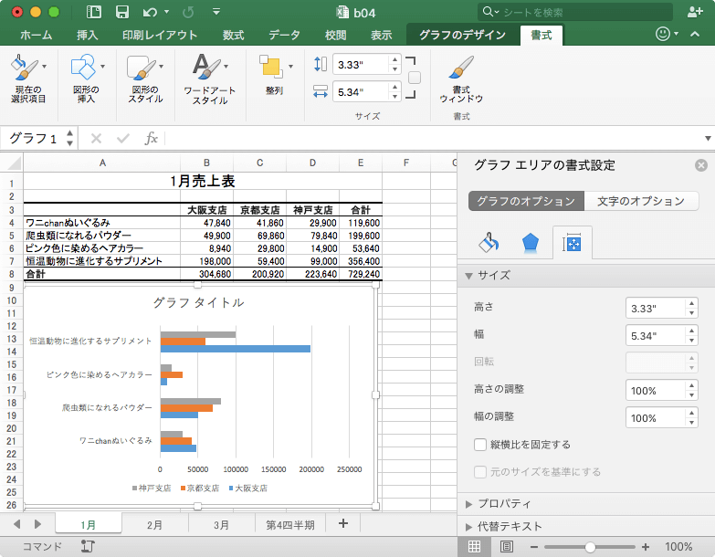Click the shape height icon in ribbon
This screenshot has height=557, width=715.
point(321,64)
